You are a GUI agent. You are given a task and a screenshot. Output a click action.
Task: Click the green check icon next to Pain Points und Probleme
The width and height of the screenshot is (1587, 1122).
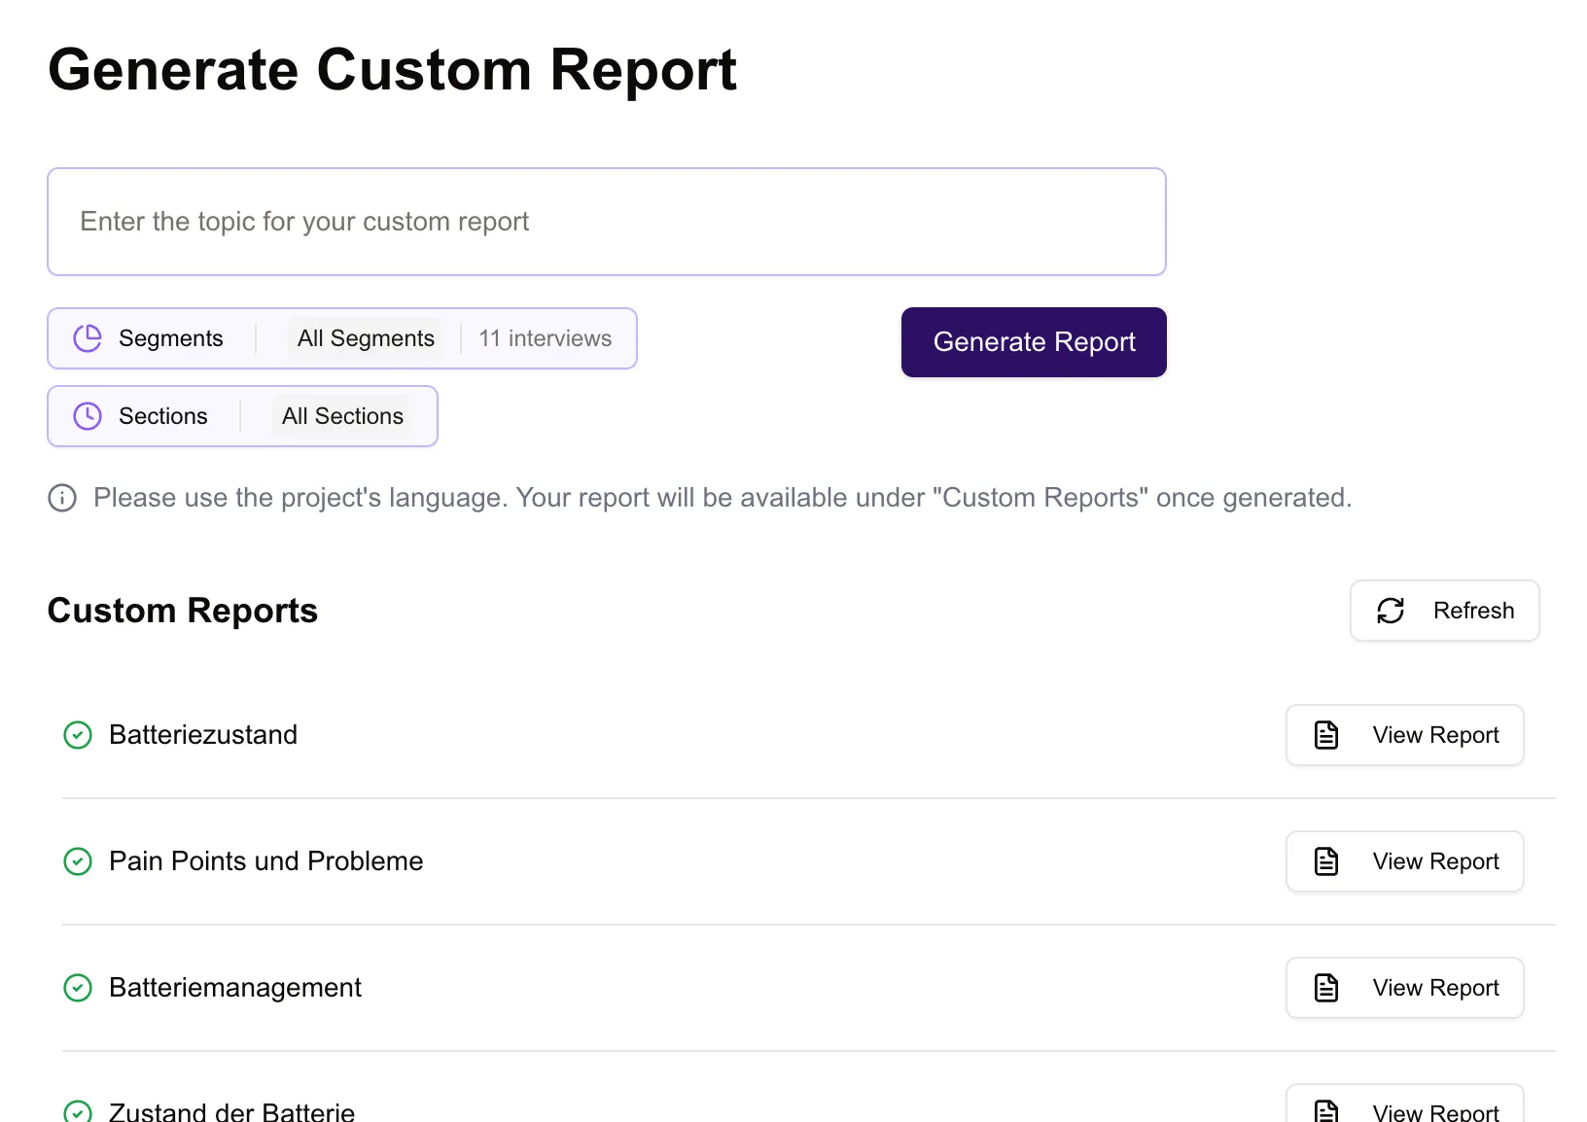point(78,861)
